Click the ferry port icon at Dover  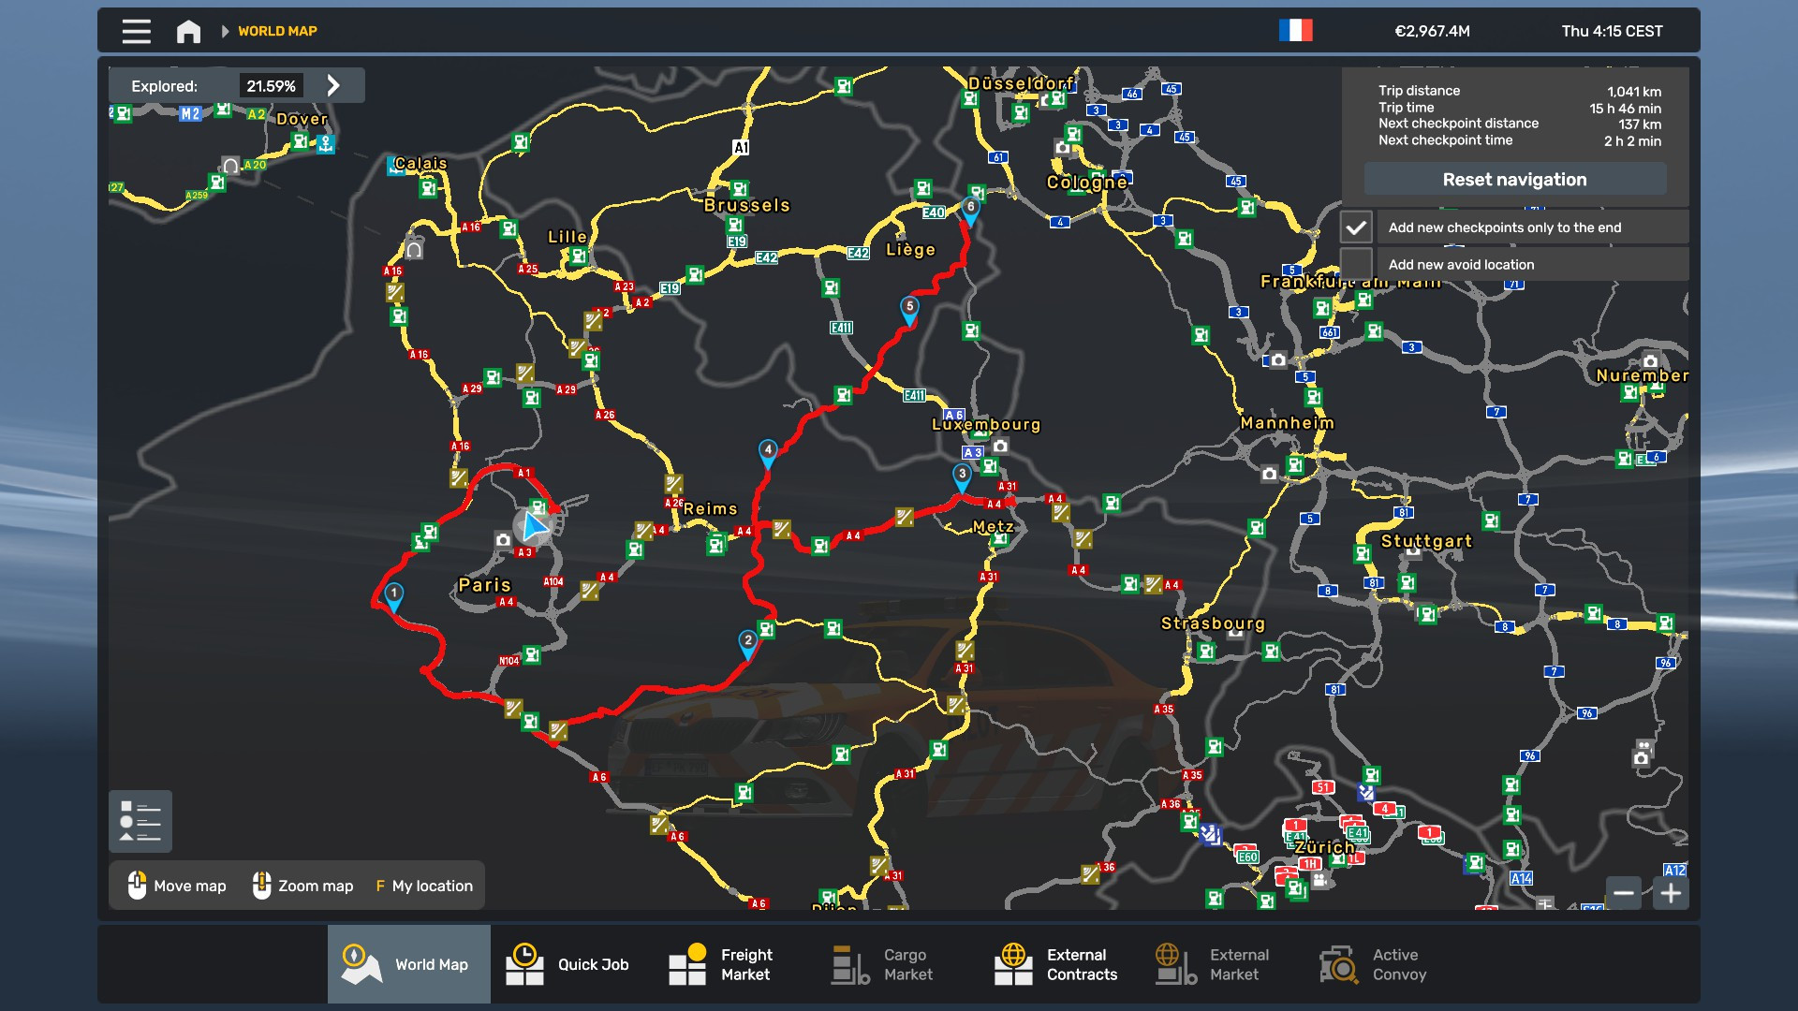point(325,143)
